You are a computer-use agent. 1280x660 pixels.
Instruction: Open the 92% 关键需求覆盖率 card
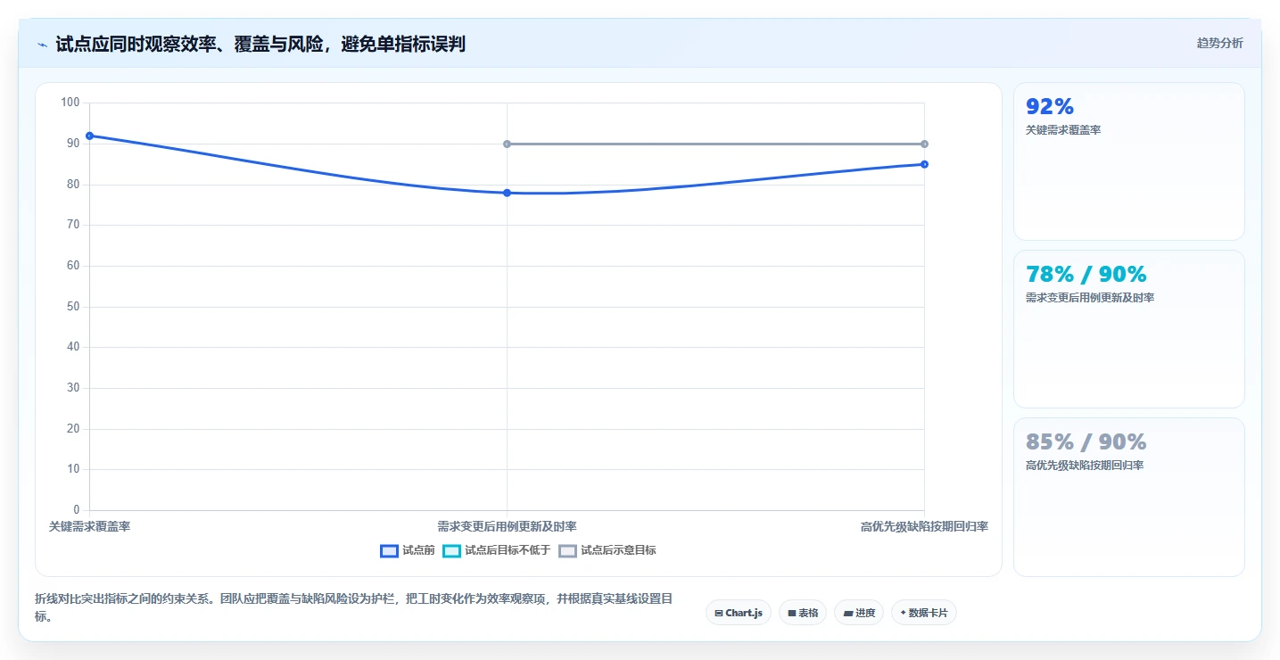click(x=1129, y=161)
